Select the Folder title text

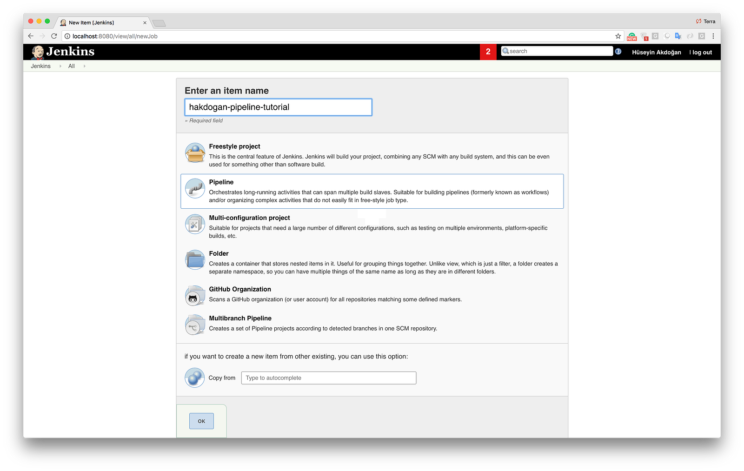tap(219, 253)
